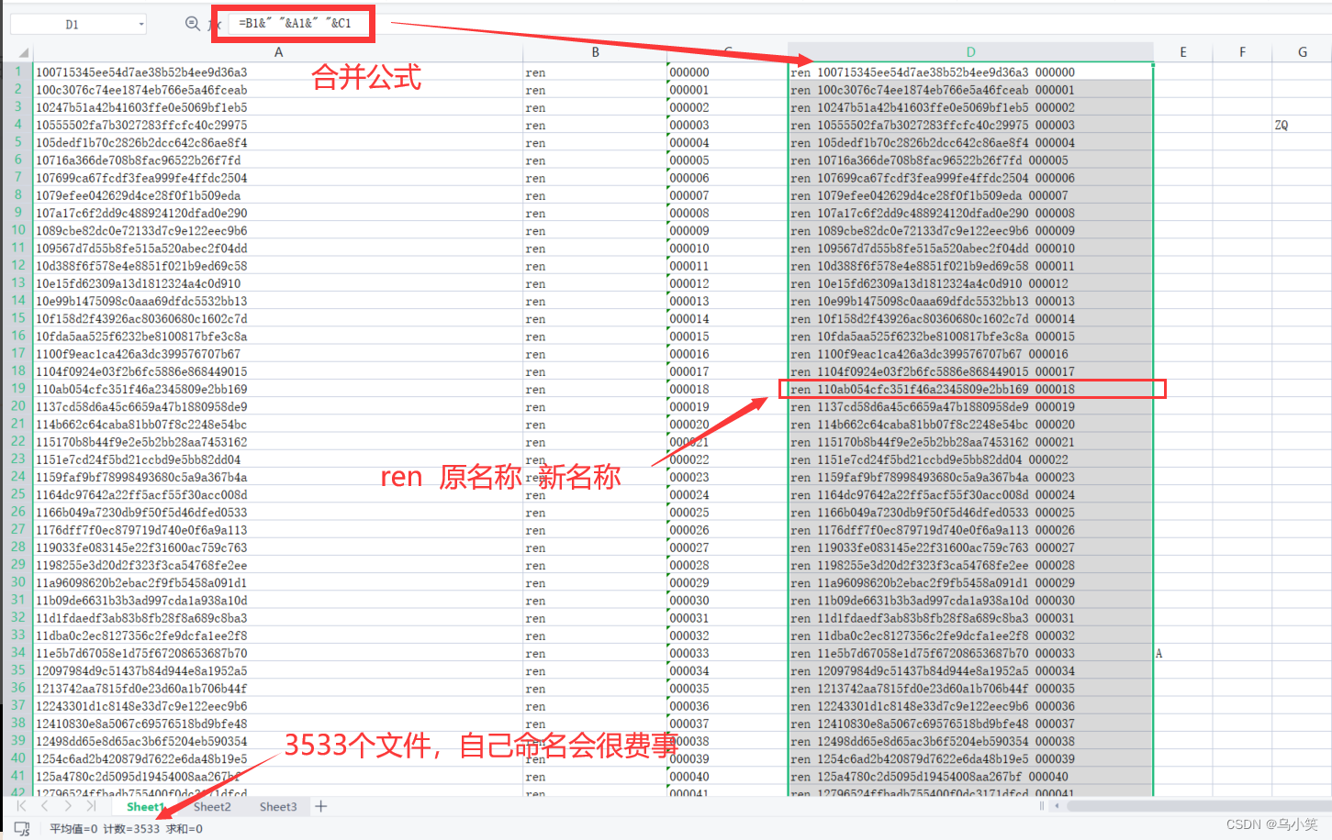
Task: Go to next sheet using the right arrow
Action: pos(67,806)
